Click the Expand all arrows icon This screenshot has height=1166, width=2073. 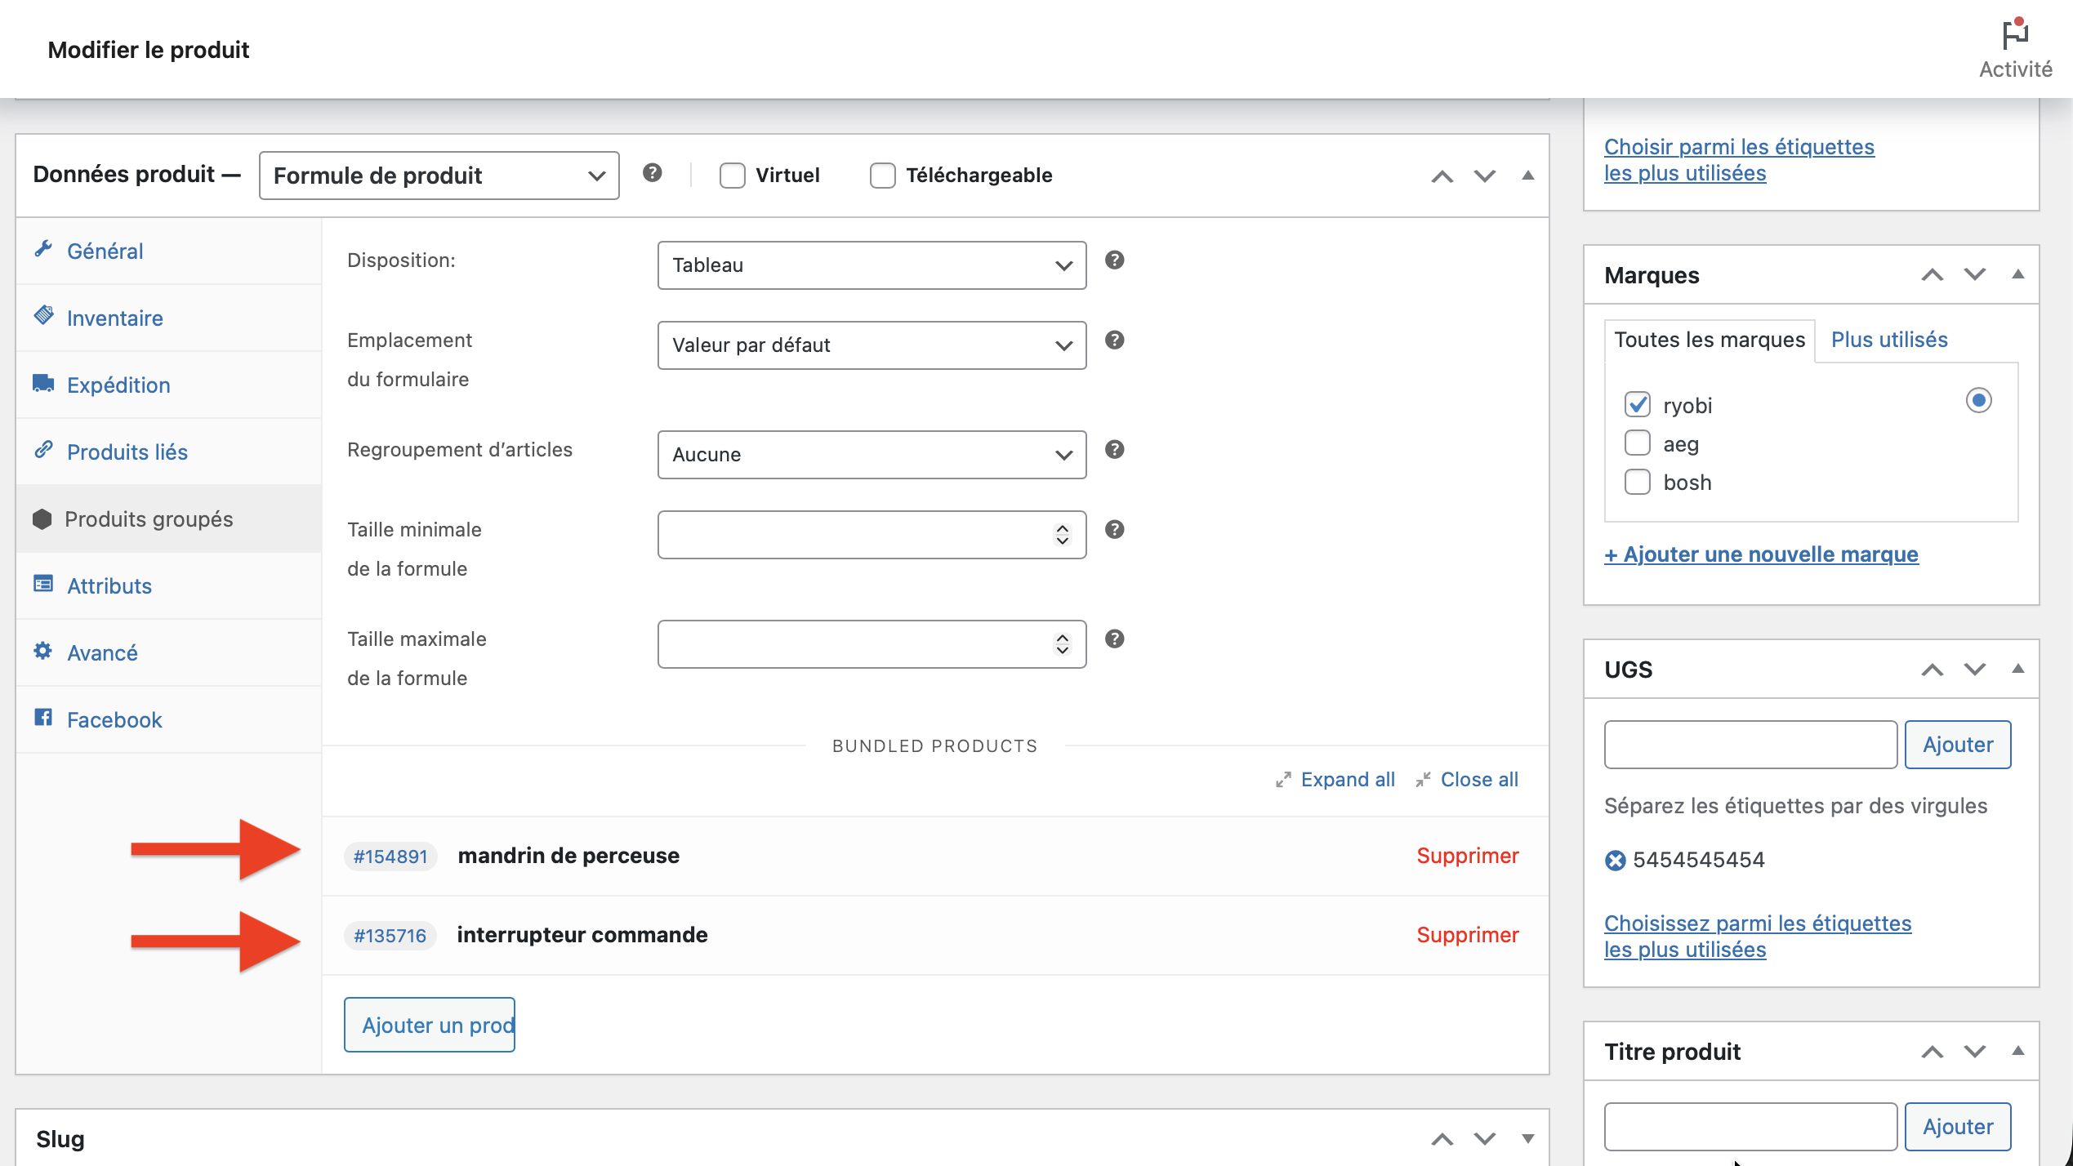[x=1283, y=780]
